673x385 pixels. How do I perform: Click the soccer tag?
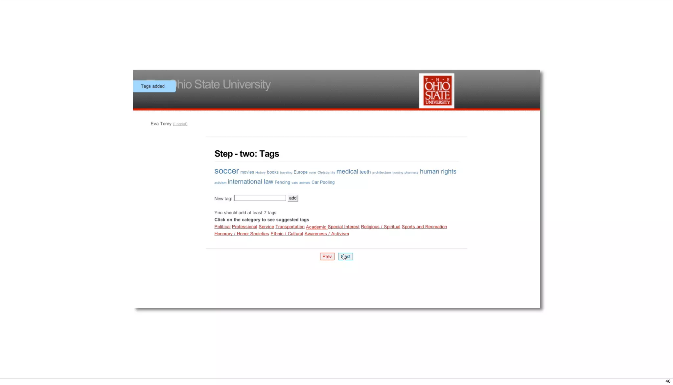(226, 171)
